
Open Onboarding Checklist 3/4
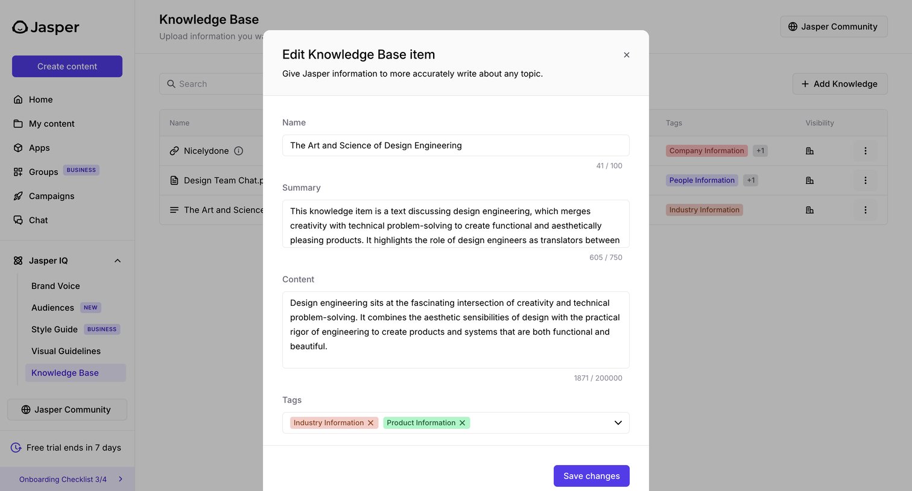click(68, 479)
